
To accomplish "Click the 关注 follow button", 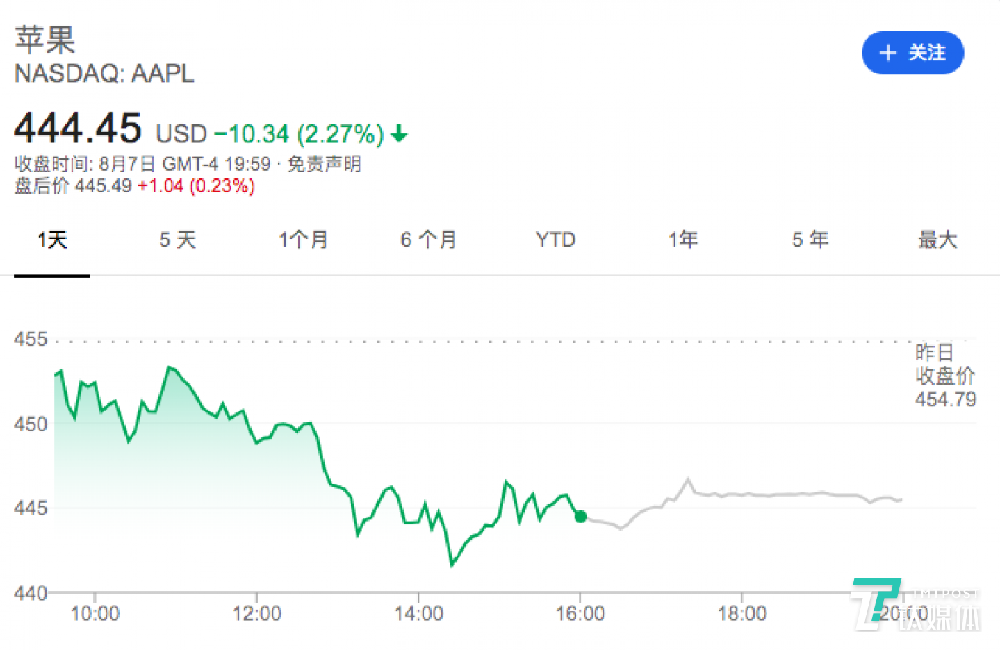I will click(x=912, y=53).
